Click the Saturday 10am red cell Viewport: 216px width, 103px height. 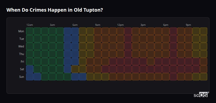coord(105,69)
